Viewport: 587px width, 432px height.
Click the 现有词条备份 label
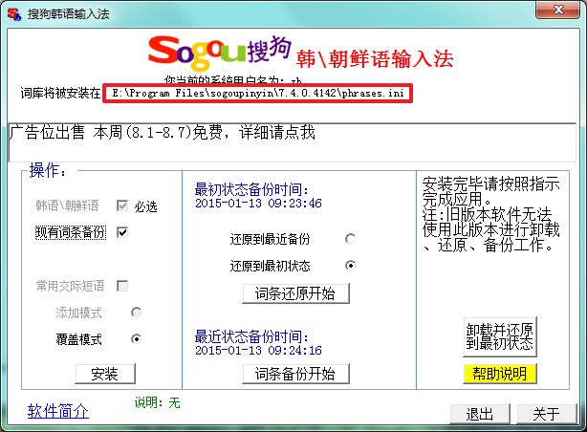(x=71, y=232)
